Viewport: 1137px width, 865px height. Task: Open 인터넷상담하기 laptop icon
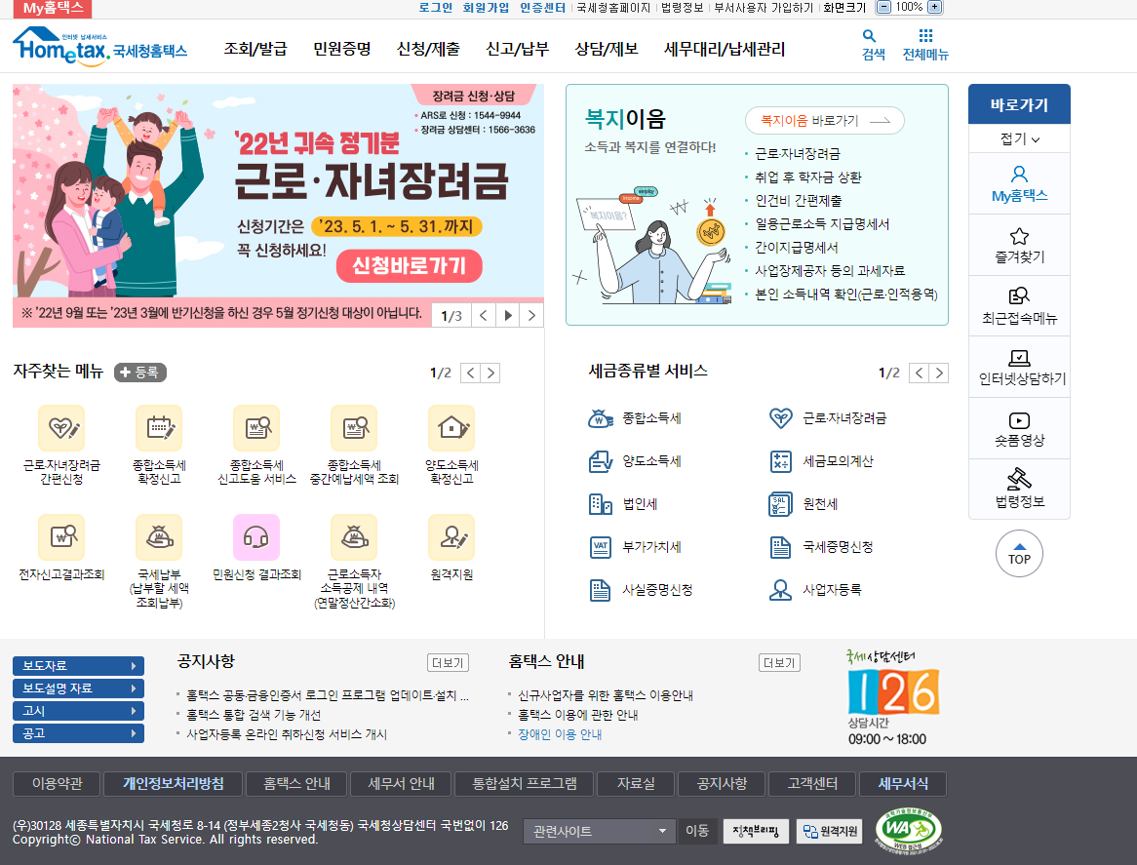click(x=1019, y=358)
